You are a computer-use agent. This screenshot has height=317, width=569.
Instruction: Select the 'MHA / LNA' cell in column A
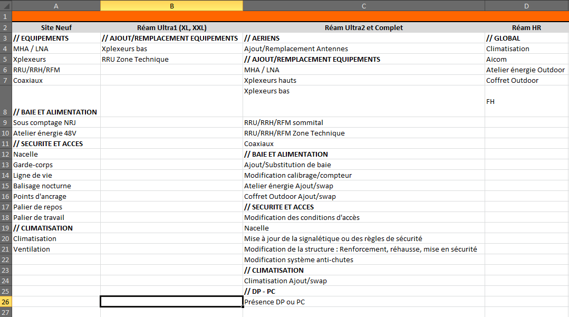point(55,49)
